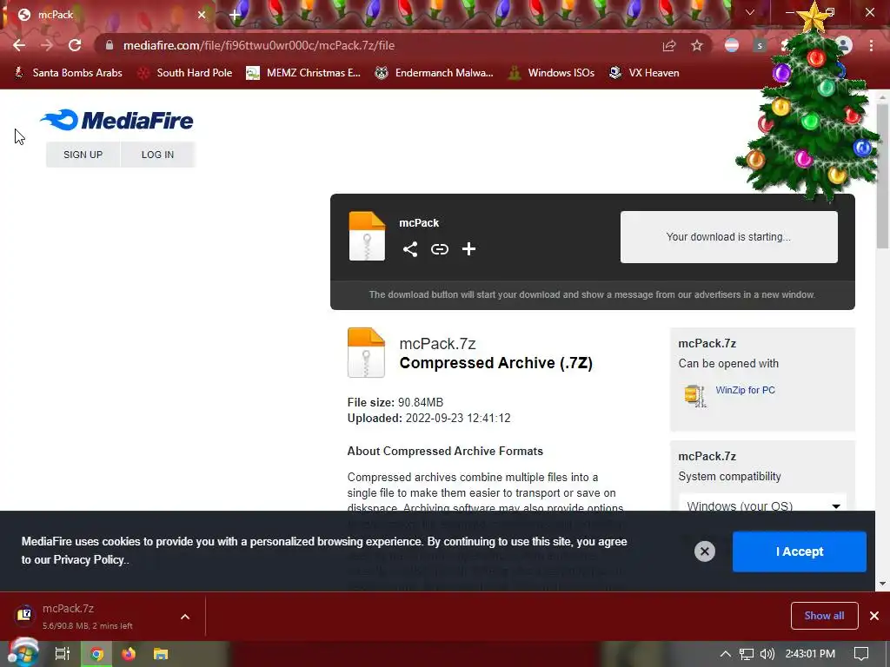
Task: Click the plus icon under mcPack
Action: coord(468,249)
